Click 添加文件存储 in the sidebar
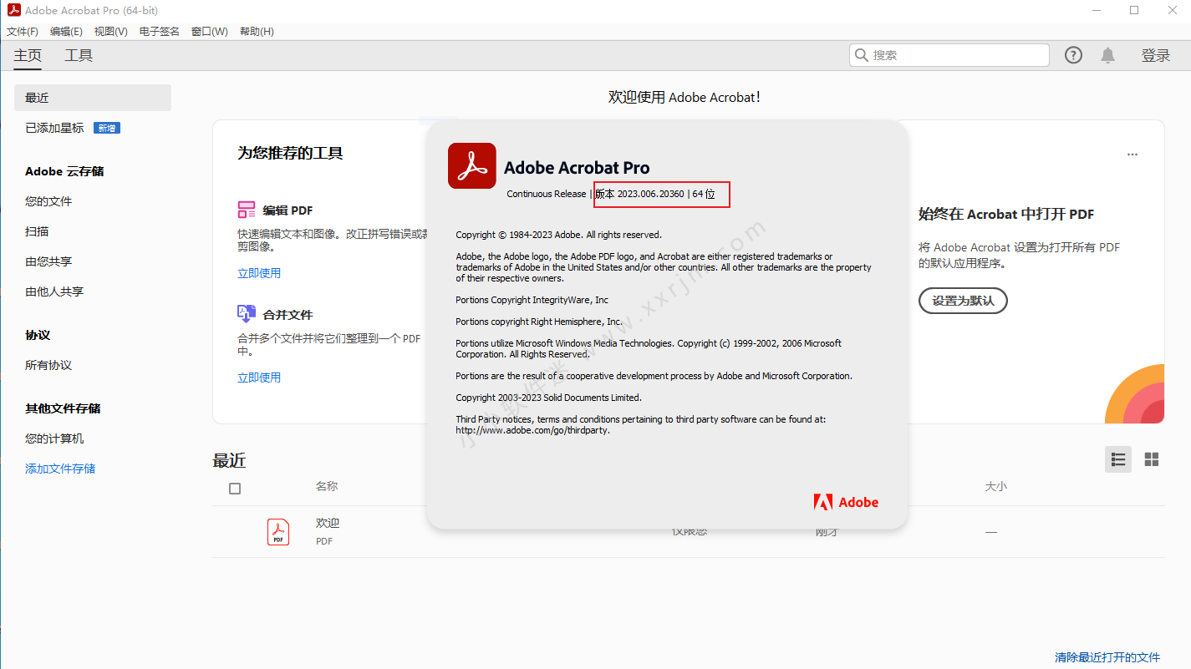Screen dimensions: 1191x669 coord(60,469)
